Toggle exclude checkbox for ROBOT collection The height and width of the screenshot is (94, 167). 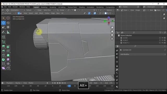pyautogui.click(x=160, y=40)
